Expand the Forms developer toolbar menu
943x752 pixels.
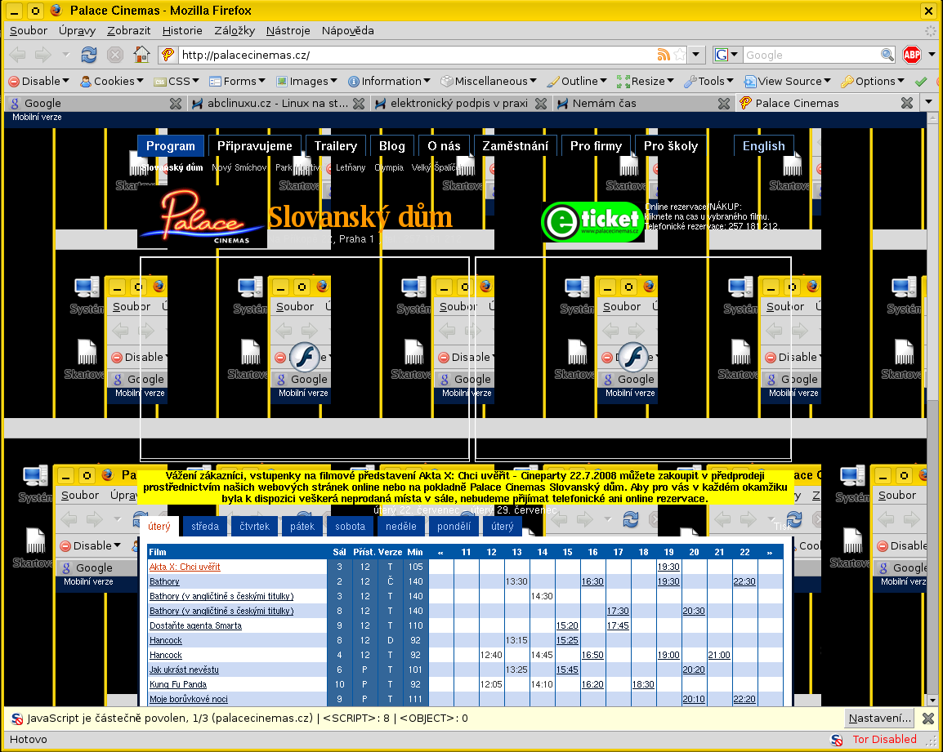pyautogui.click(x=237, y=81)
